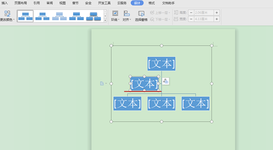The width and height of the screenshot is (273, 150).
Task: Open the 对齐 alignment dropdown
Action: [x=127, y=16]
